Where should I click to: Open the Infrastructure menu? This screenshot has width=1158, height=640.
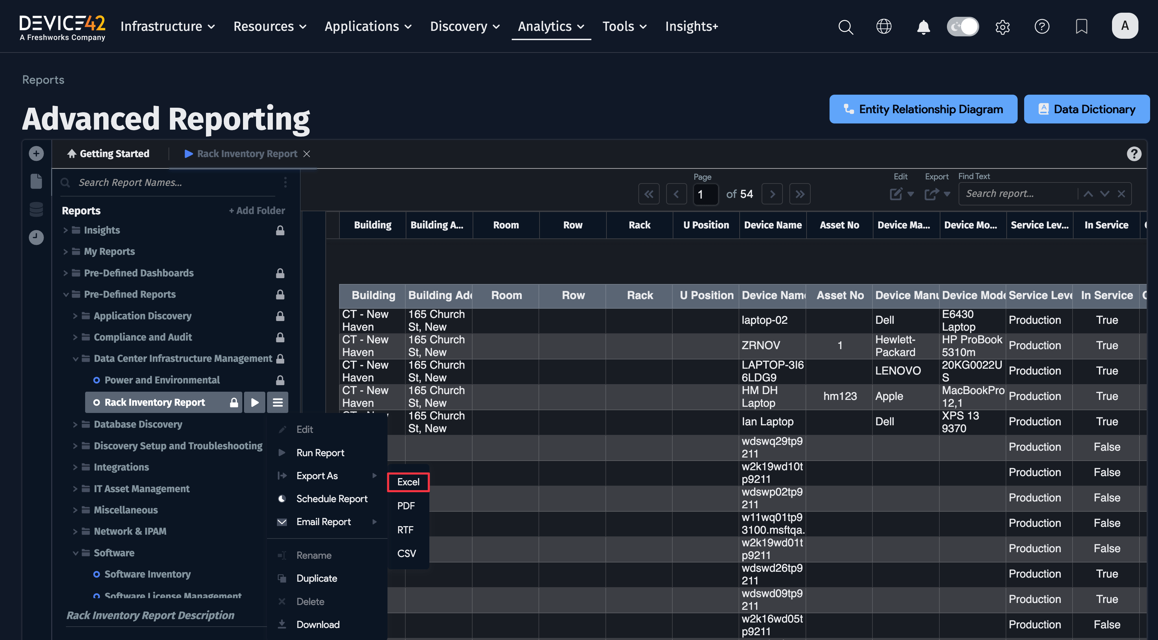(168, 26)
